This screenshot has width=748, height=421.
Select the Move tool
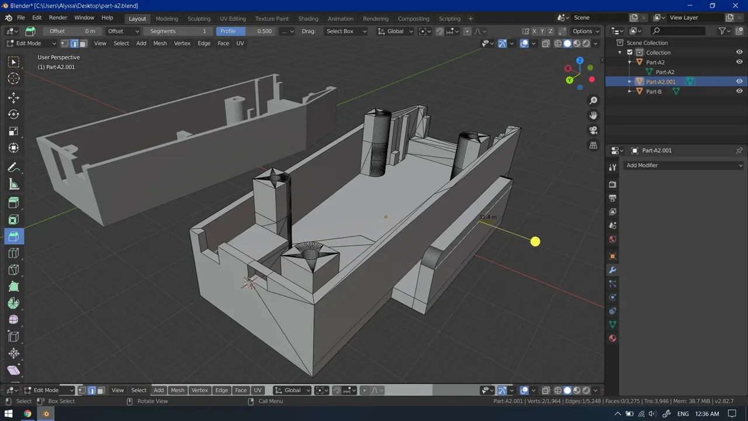14,98
